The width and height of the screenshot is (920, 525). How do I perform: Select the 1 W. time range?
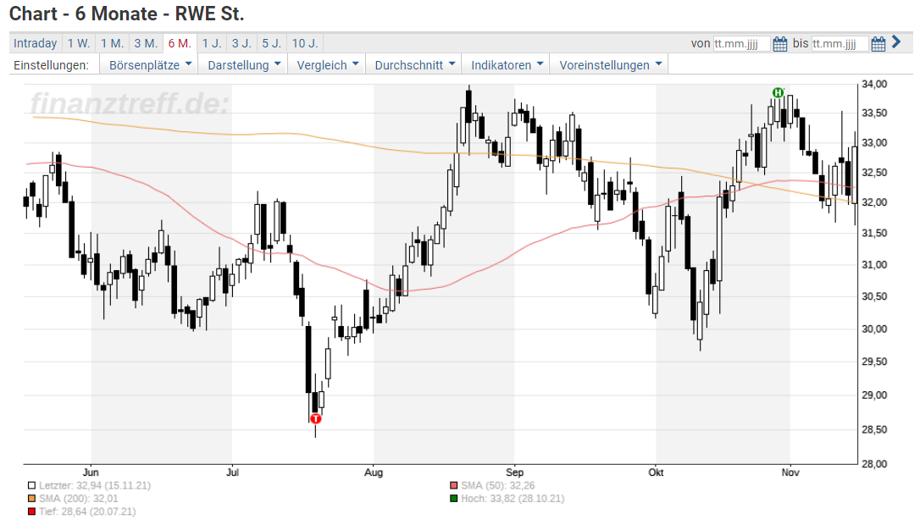(79, 43)
